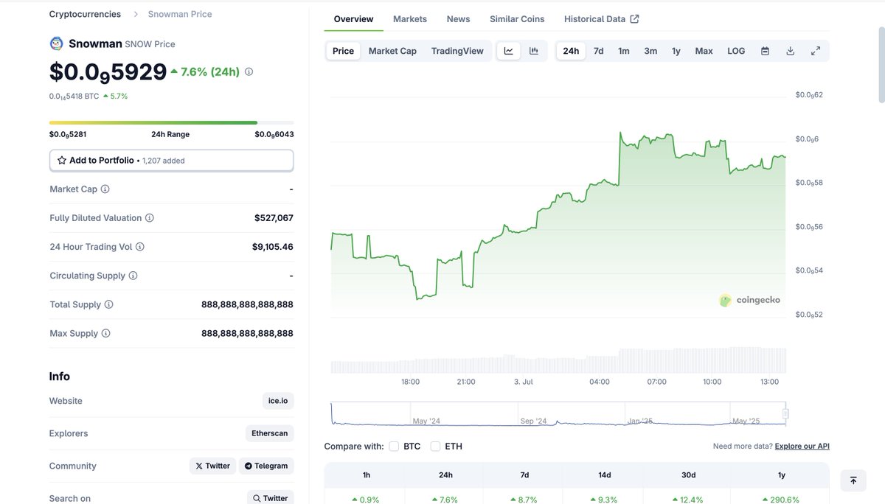The height and width of the screenshot is (504, 885).
Task: Click the 1h performance value 0.9%
Action: (x=366, y=500)
